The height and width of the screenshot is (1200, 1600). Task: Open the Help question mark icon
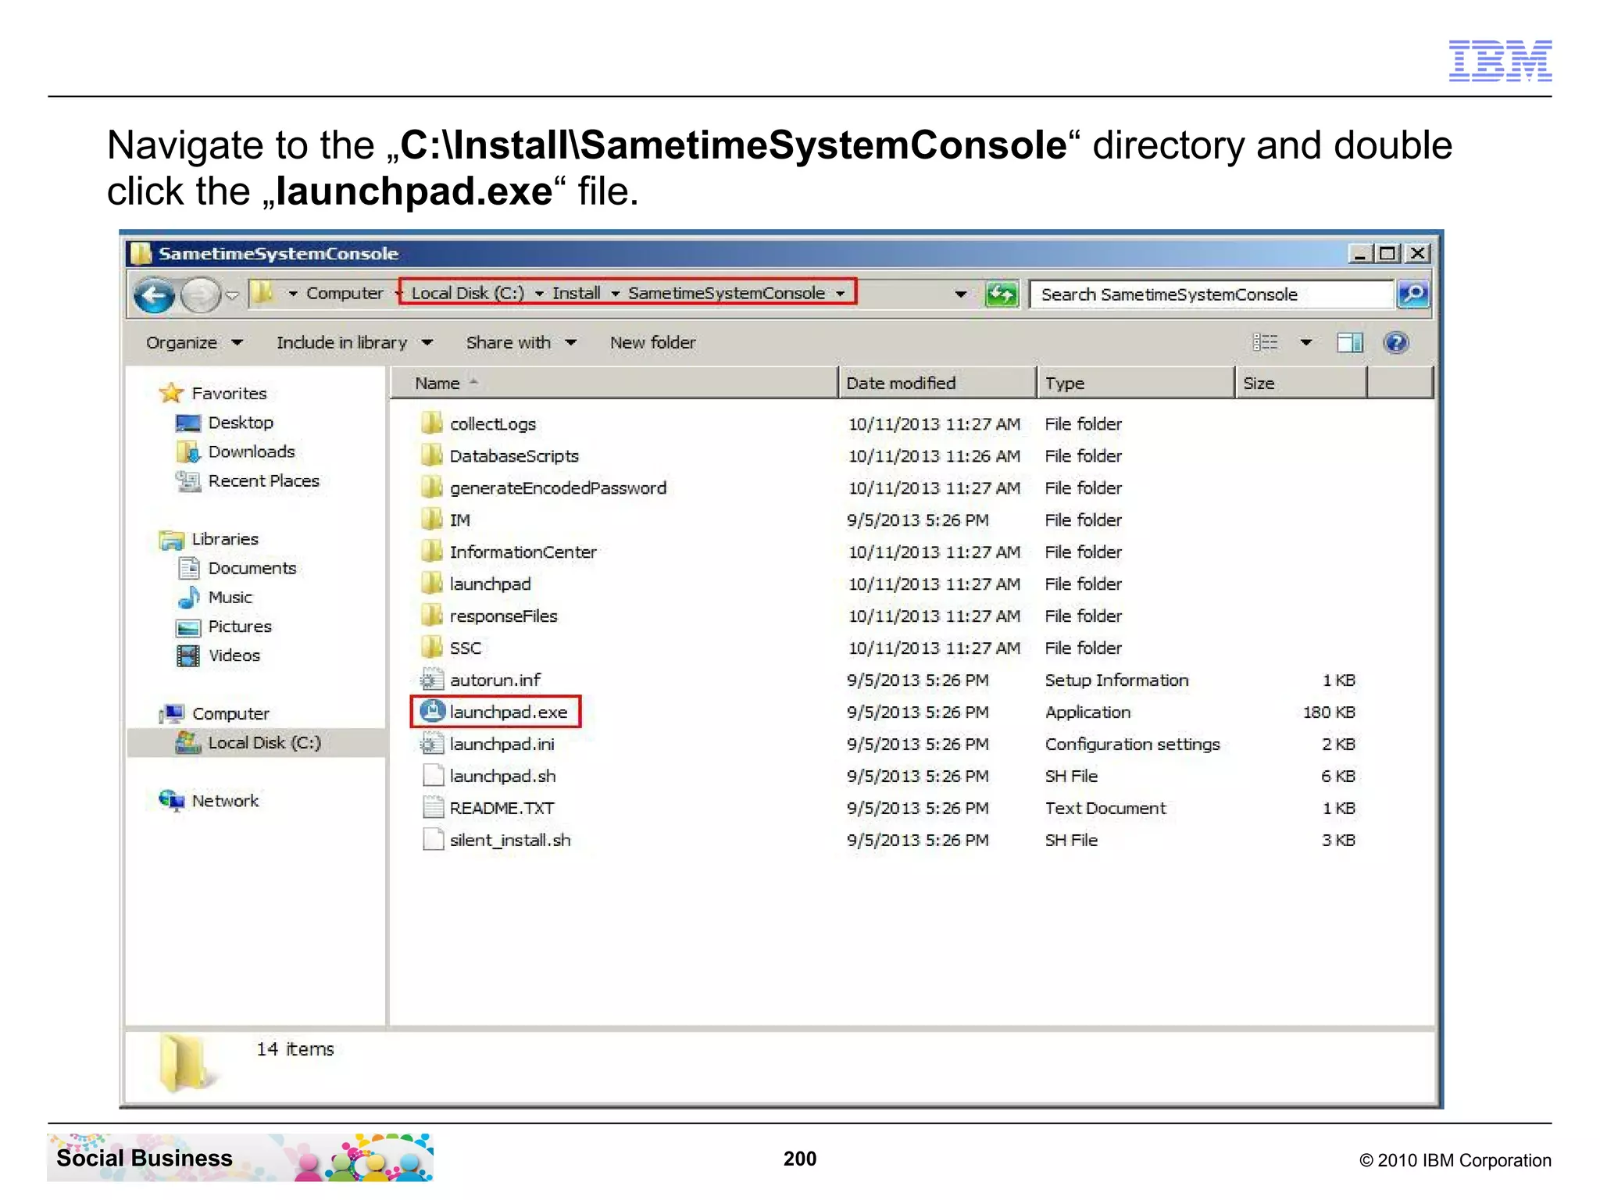click(1395, 342)
